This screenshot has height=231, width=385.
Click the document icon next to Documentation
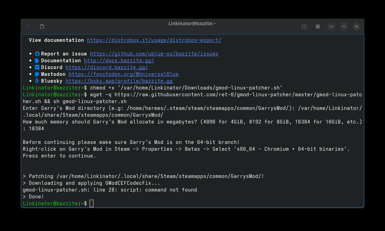point(37,61)
